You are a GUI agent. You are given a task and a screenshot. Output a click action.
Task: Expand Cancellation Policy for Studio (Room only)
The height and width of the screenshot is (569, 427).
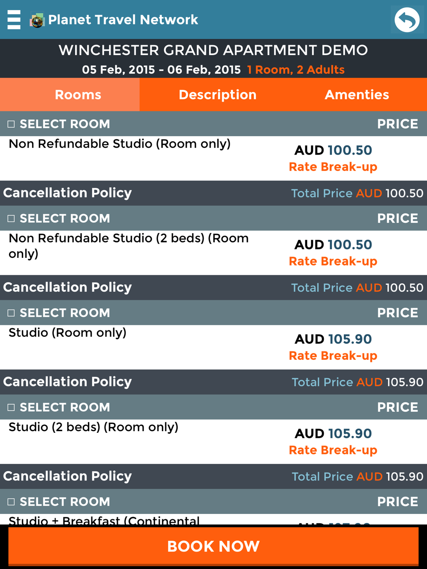point(67,382)
